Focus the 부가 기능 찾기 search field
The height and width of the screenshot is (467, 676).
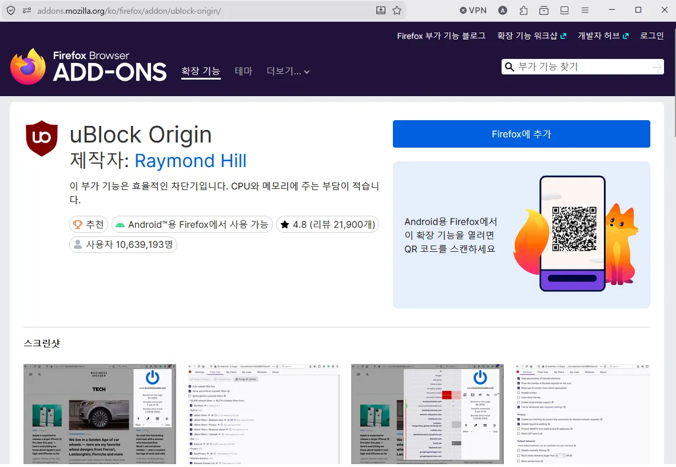[x=583, y=67]
